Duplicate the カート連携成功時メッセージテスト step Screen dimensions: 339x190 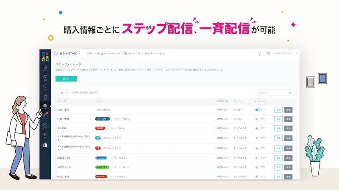point(289,148)
